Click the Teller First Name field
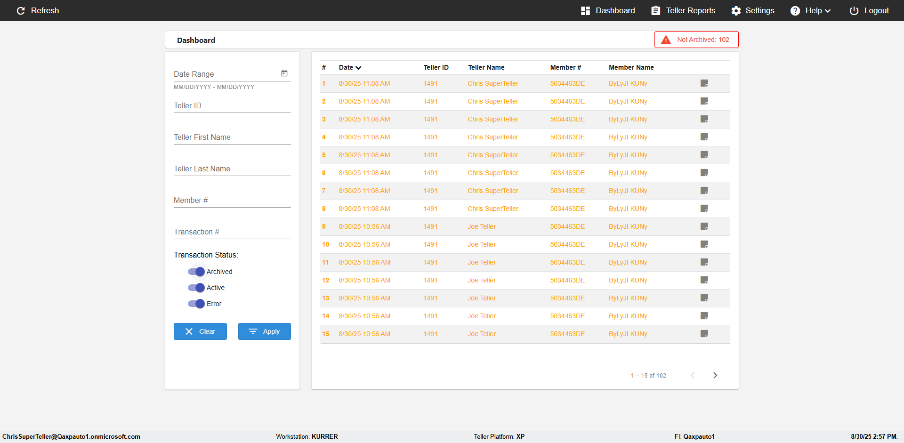The width and height of the screenshot is (904, 443). pos(232,137)
